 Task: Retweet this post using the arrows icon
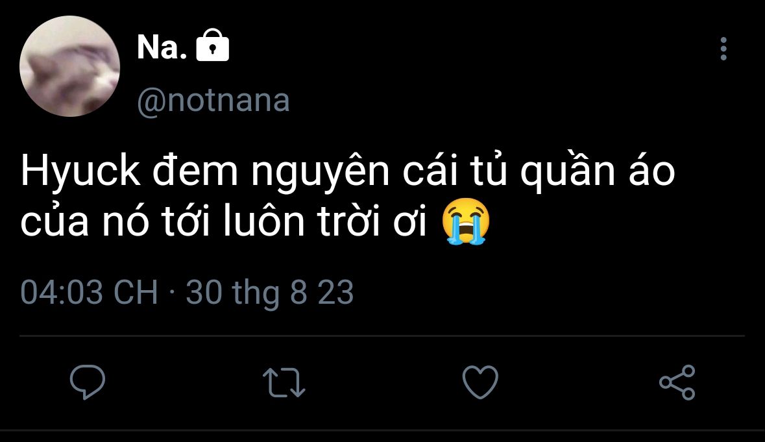click(x=285, y=382)
